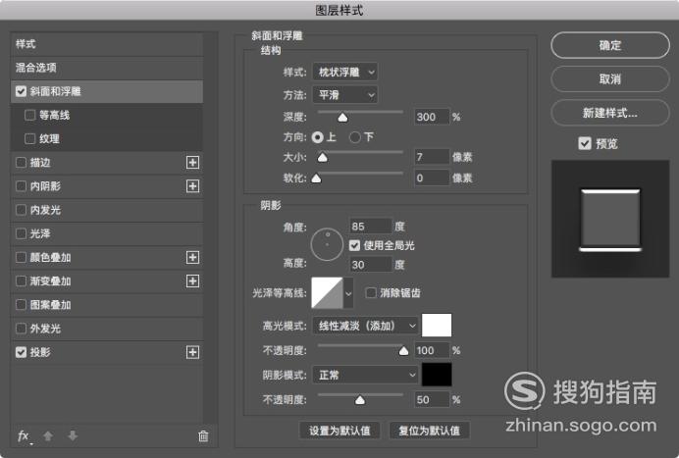Open the 纹理 sub-item row

tap(107, 139)
